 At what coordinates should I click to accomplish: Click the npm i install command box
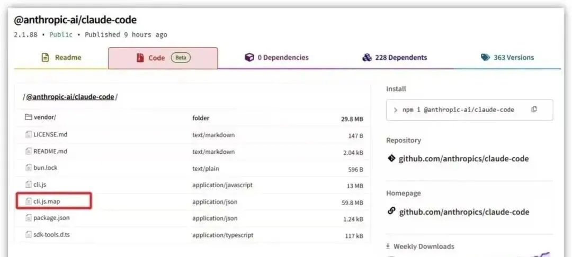tap(469, 109)
